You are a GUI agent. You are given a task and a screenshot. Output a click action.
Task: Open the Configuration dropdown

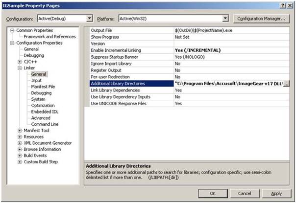(x=89, y=19)
